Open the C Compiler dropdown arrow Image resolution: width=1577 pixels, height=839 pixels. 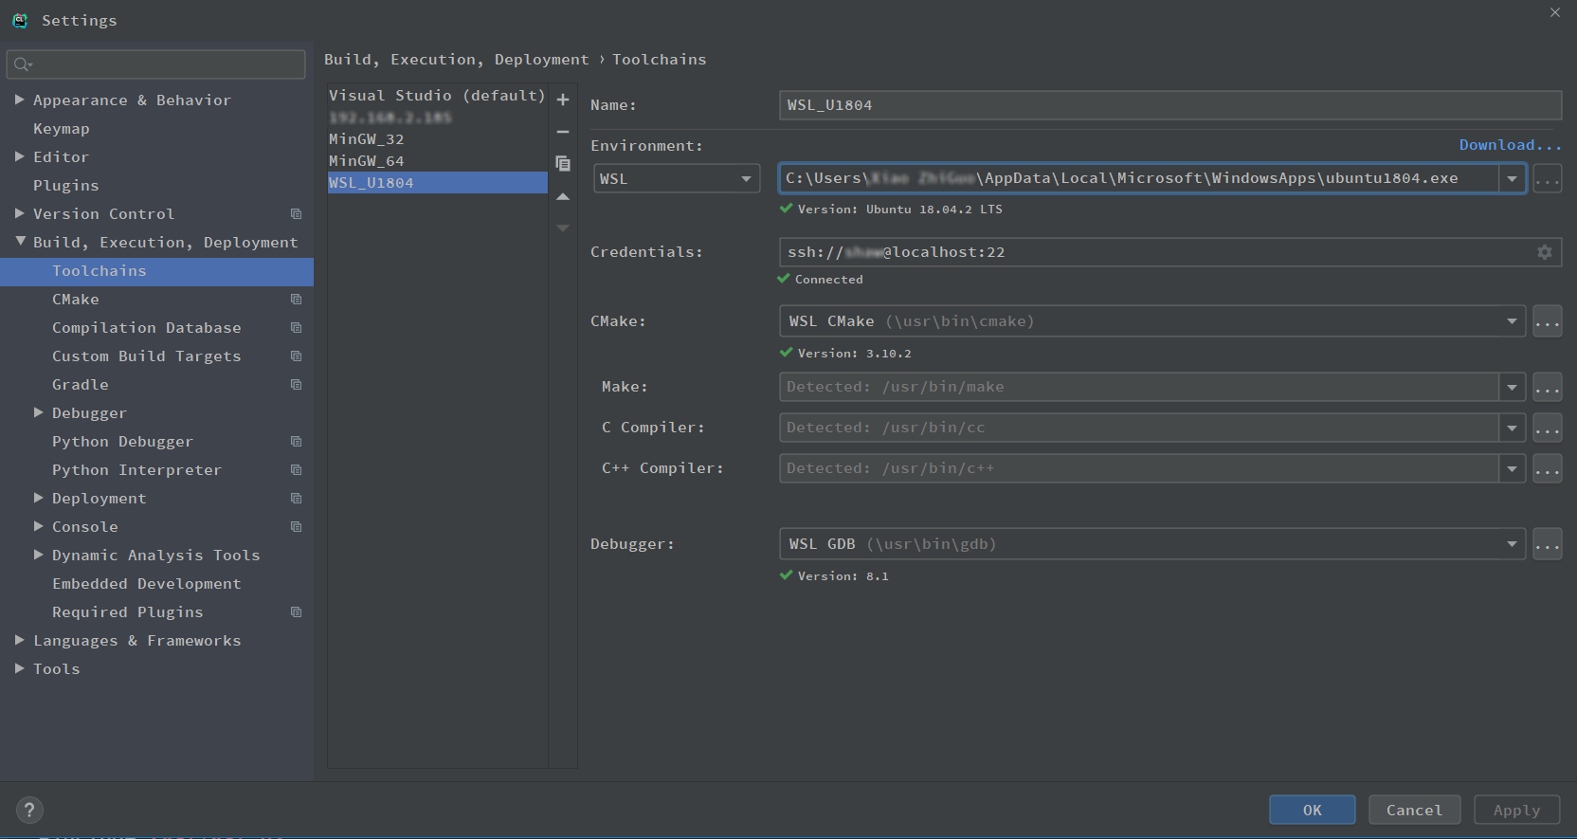click(1513, 428)
